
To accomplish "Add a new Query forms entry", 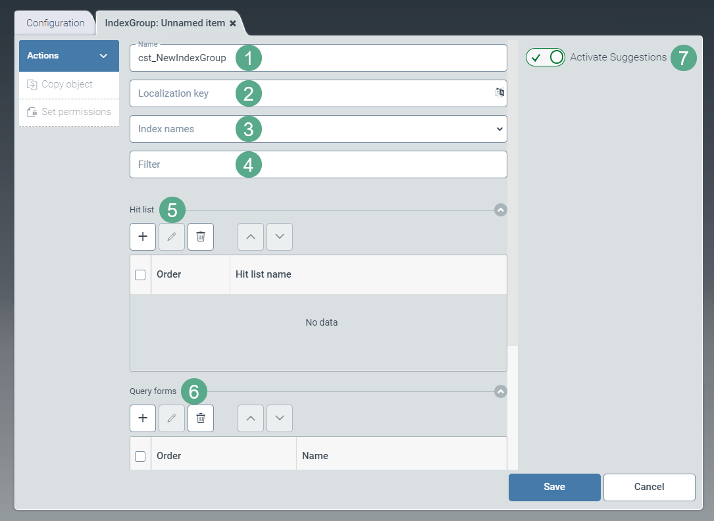I will tap(143, 418).
